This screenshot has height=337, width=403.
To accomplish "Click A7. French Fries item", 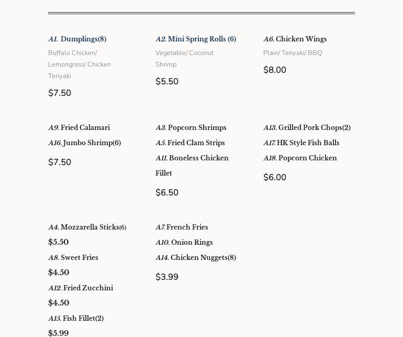I will pos(182,227).
